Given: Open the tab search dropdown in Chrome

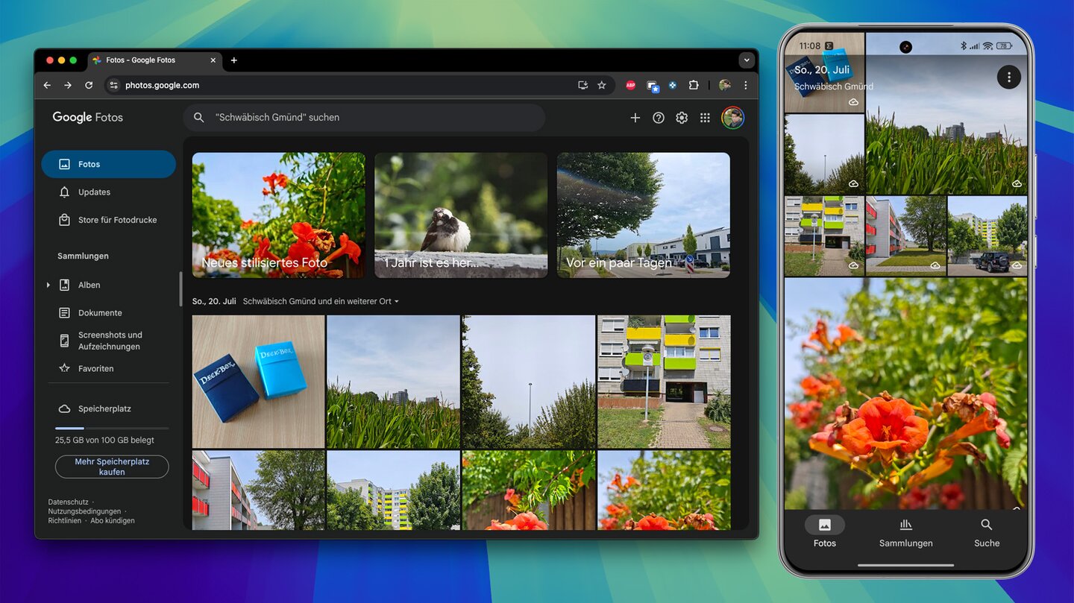Looking at the screenshot, I should coord(747,60).
